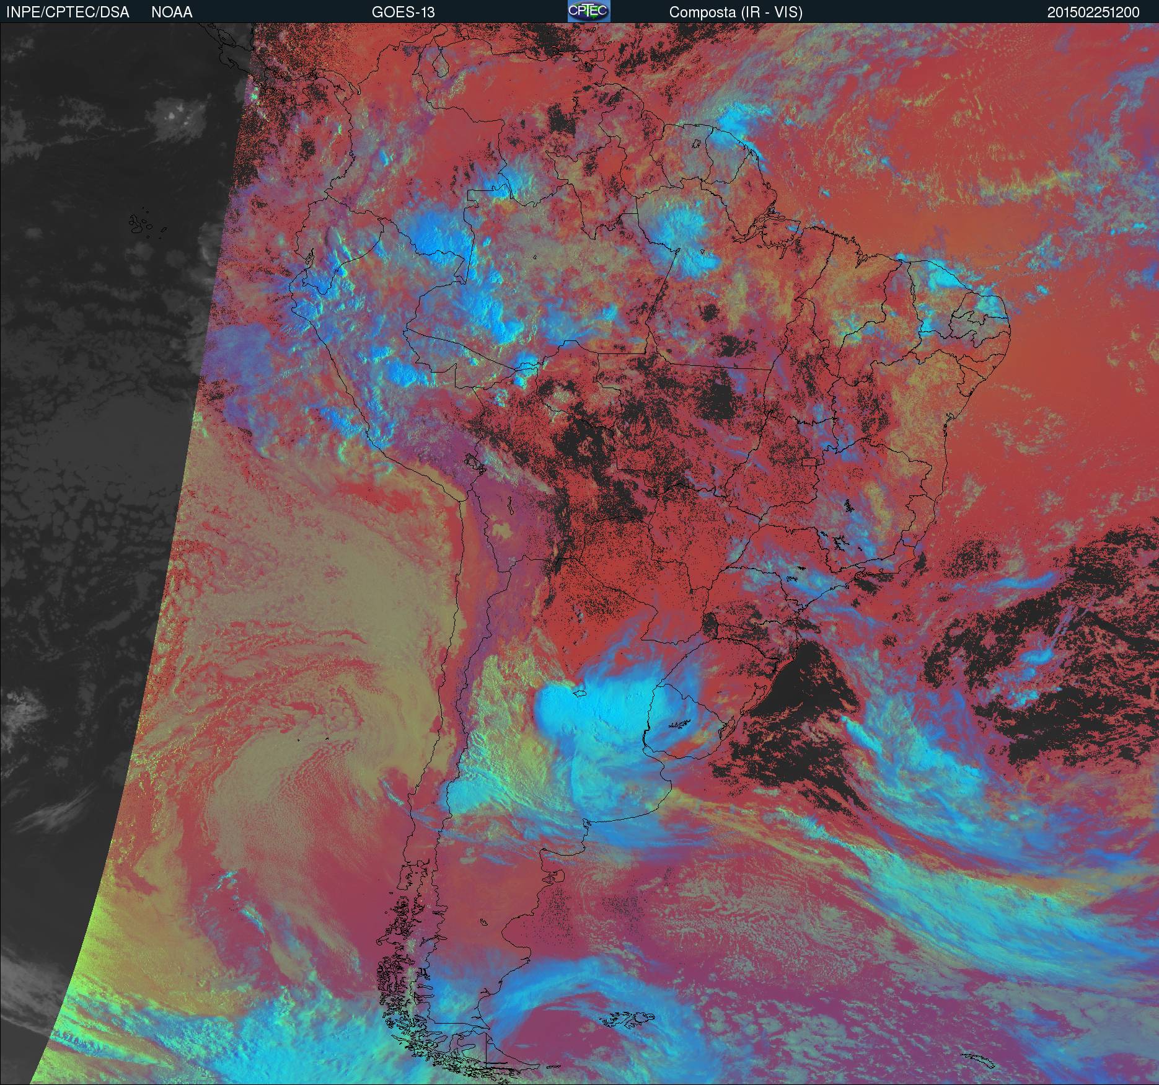
Task: Click the 201502251200 timestamp
Action: coord(1093,12)
